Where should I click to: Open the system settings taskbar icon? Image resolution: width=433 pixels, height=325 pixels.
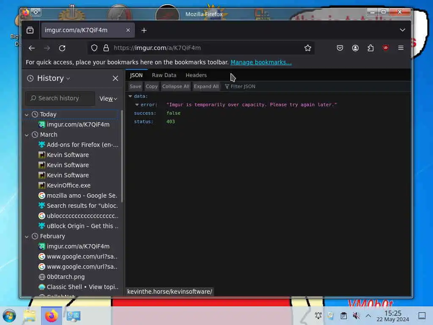(x=74, y=316)
